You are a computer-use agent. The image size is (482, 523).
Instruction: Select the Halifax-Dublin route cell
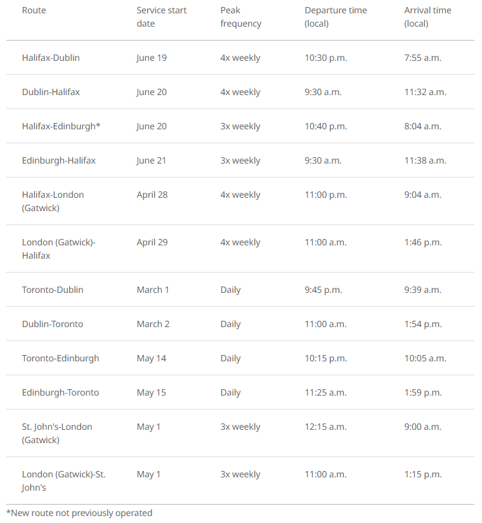51,58
